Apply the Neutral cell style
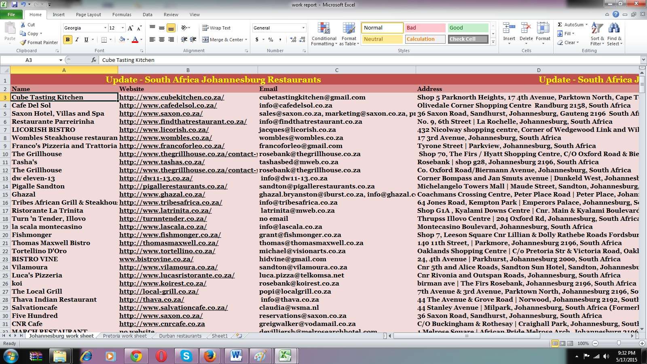The image size is (647, 364). (x=383, y=39)
